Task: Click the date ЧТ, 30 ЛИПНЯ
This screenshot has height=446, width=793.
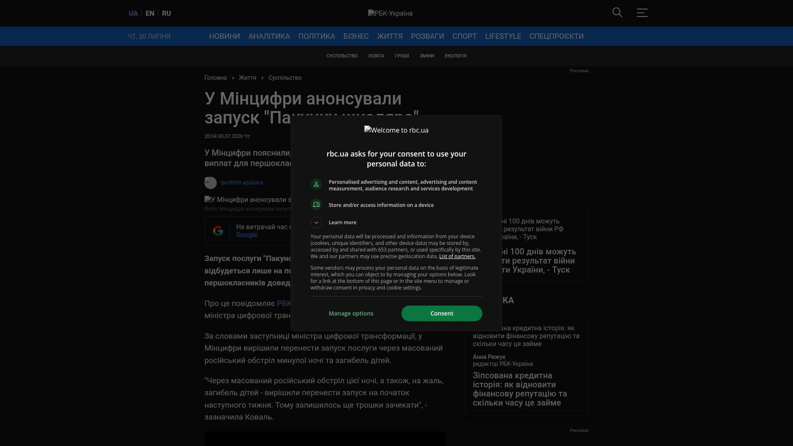Action: (x=149, y=36)
